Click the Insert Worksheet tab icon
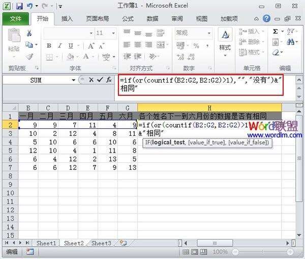Screen dimensions: 305x259 [123, 243]
